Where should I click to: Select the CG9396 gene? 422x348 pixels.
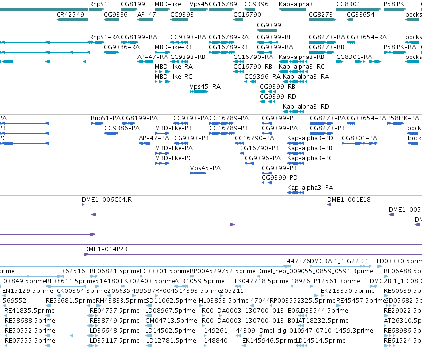(250, 9)
